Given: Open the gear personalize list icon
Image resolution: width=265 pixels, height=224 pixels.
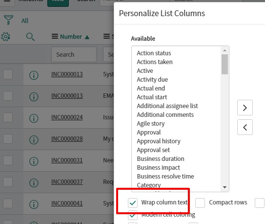Looking at the screenshot, I should click(x=5, y=37).
